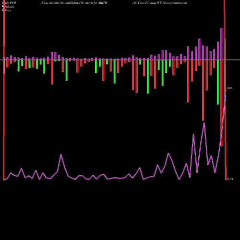240x240 pixels.
Task: Click the '0.01' price axis label
Action: click(230, 179)
